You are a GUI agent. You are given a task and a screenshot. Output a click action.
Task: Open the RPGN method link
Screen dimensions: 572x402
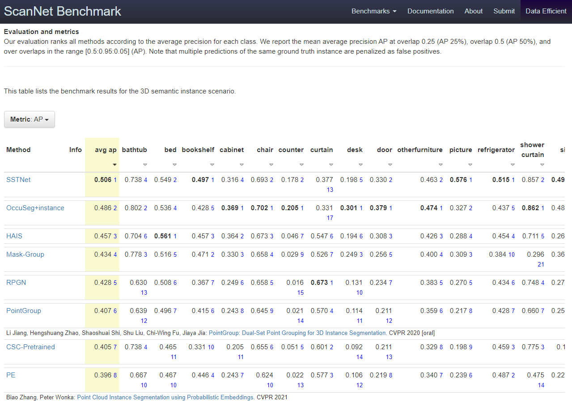(x=16, y=283)
